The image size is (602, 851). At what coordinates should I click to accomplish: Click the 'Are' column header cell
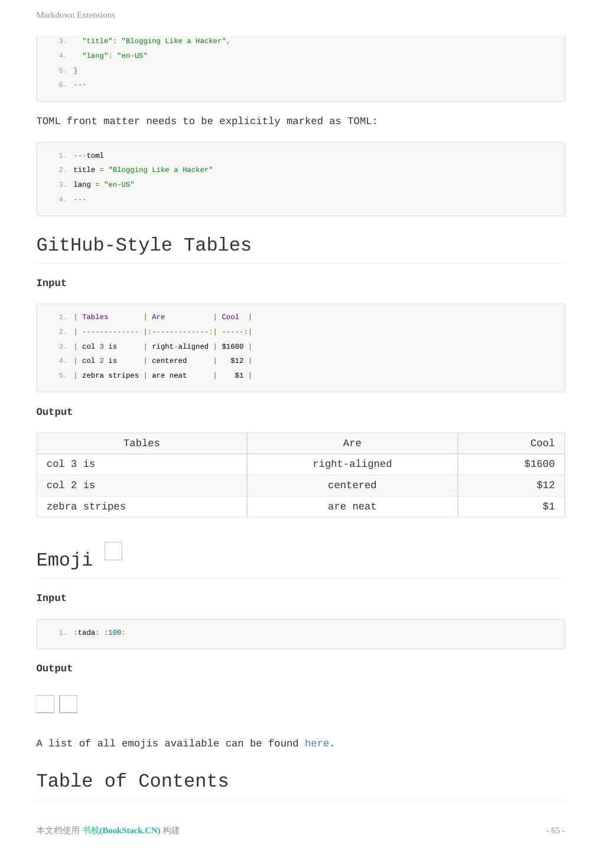(x=352, y=443)
